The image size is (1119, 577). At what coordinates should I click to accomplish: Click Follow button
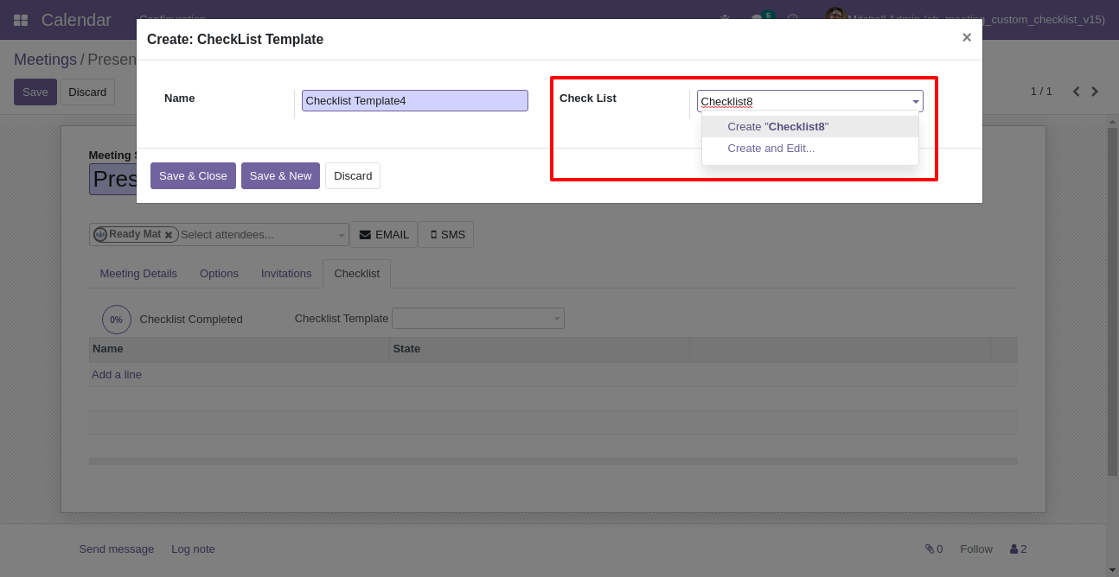point(976,549)
